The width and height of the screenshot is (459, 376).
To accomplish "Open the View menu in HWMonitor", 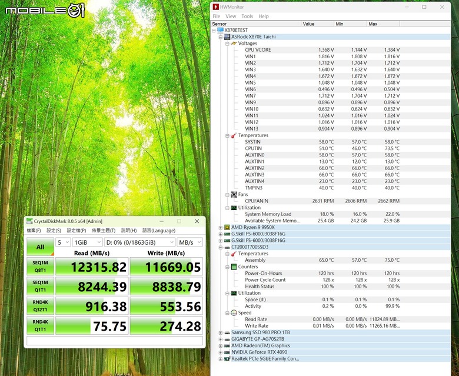I will click(x=231, y=16).
